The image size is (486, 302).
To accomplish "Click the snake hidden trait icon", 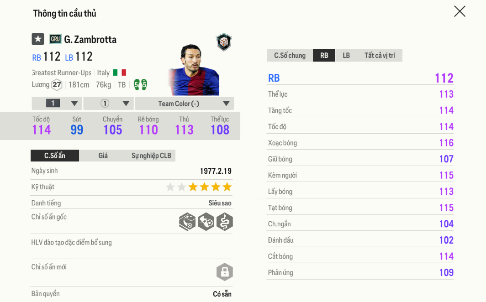I will 225,222.
